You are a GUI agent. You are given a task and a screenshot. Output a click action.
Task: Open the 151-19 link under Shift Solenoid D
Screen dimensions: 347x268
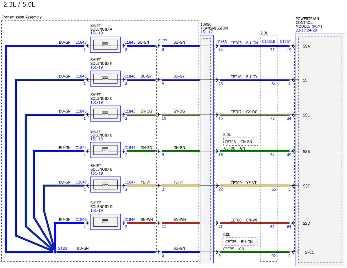(x=97, y=210)
